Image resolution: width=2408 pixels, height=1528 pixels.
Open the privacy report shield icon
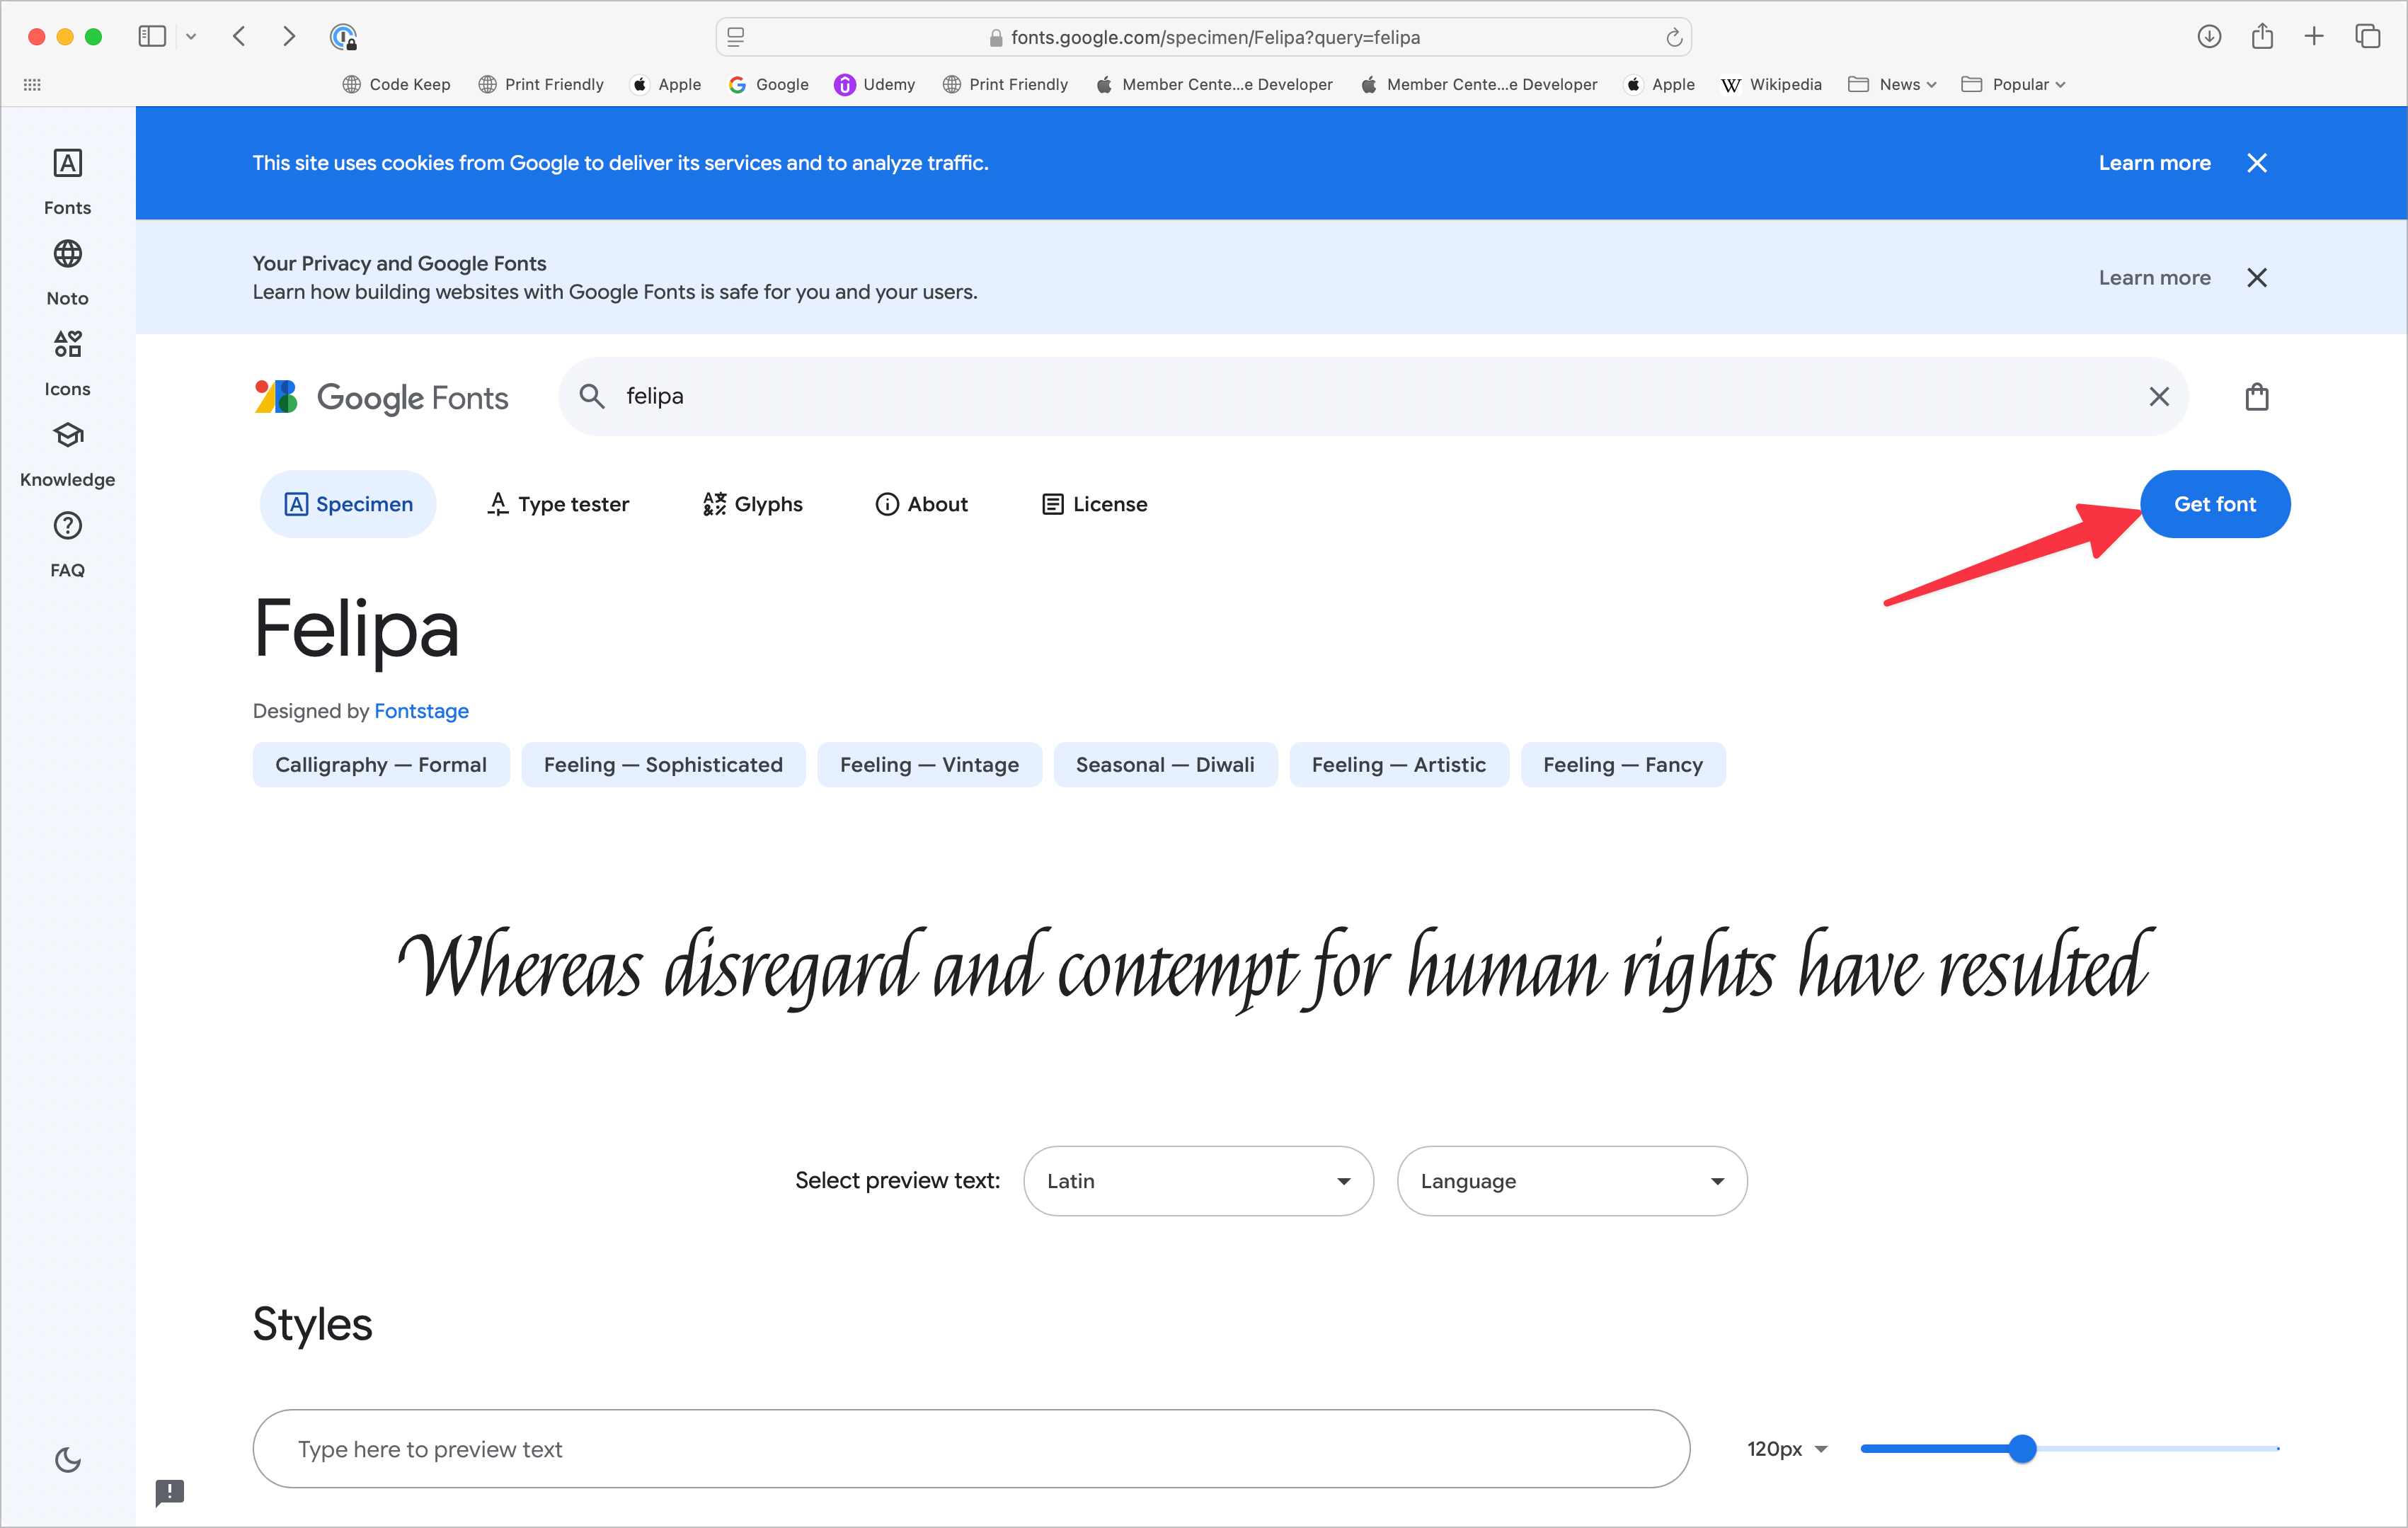pyautogui.click(x=343, y=37)
